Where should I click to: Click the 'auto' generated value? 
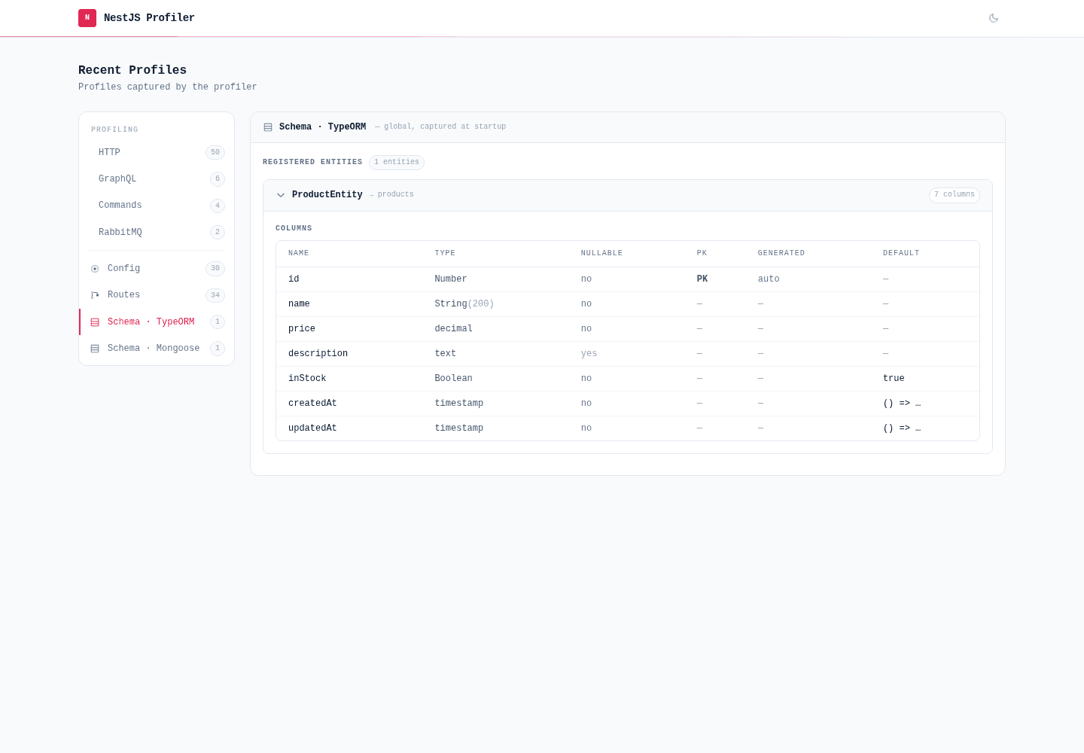point(769,279)
